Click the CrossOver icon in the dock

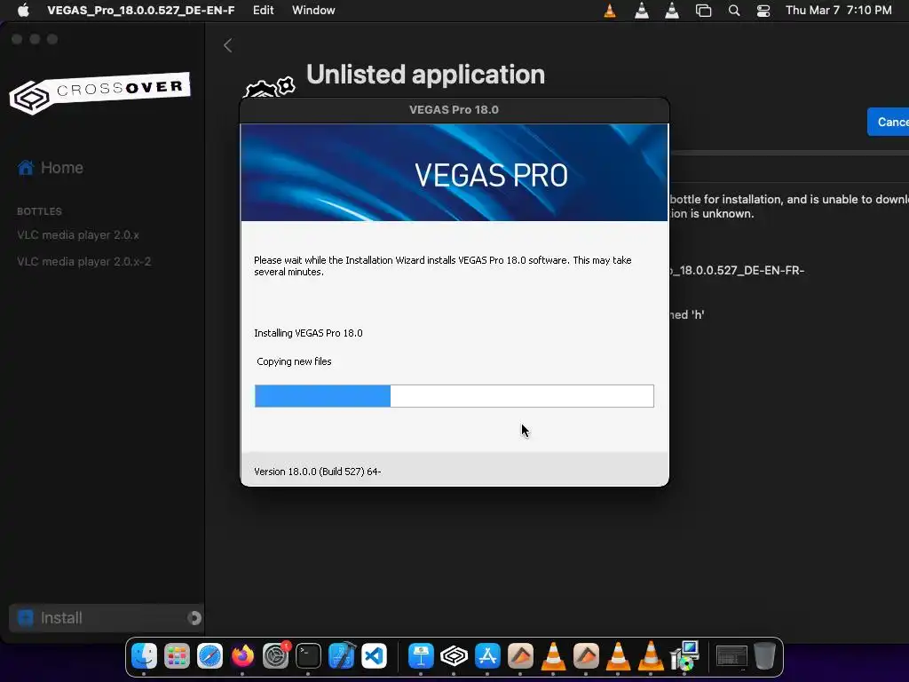[x=454, y=656]
